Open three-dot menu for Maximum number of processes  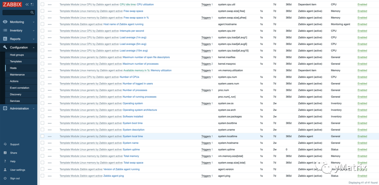(49, 64)
